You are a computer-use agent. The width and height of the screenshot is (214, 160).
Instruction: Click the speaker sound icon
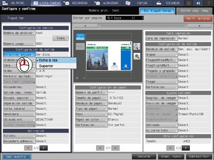[199, 3]
